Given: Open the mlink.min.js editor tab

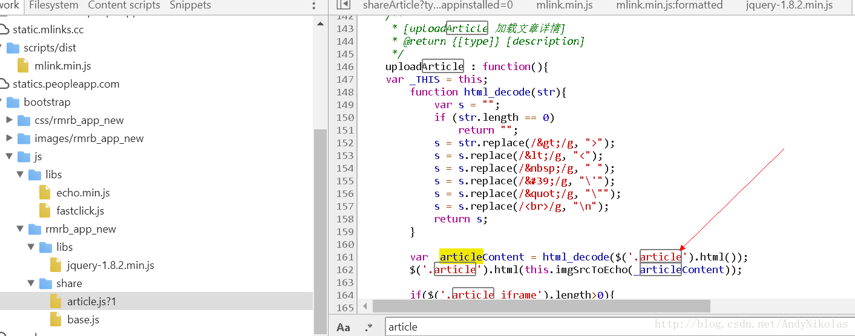Looking at the screenshot, I should tap(565, 5).
